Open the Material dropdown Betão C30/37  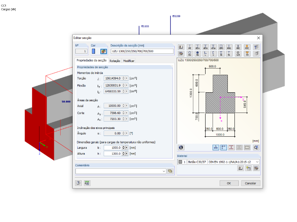pos(218,162)
